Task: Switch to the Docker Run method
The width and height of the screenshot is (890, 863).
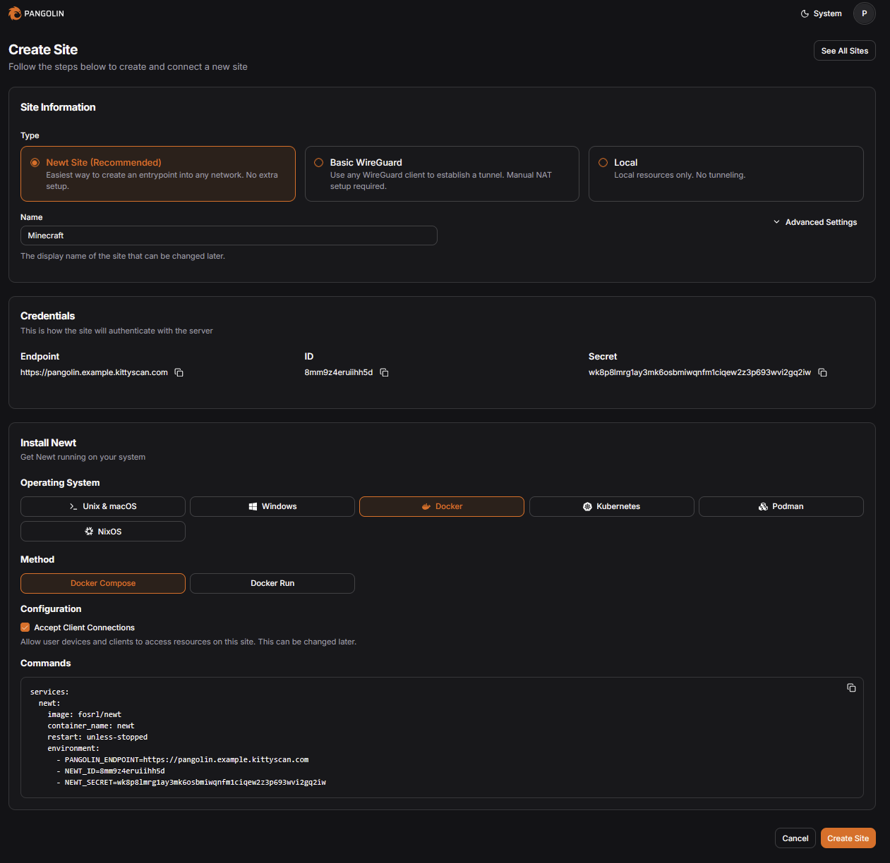Action: click(272, 583)
